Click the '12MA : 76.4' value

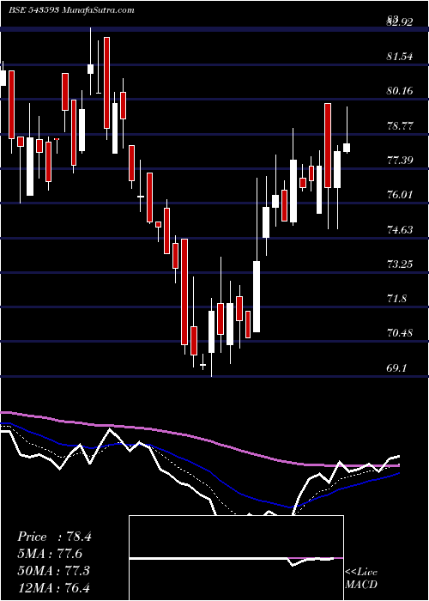pos(53,587)
